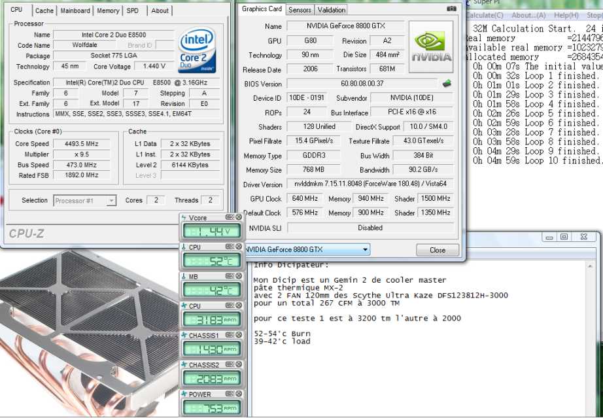Viewport: 603px width, 418px height.
Task: Click the NVIDIA logo in GPU-Z
Action: click(431, 47)
